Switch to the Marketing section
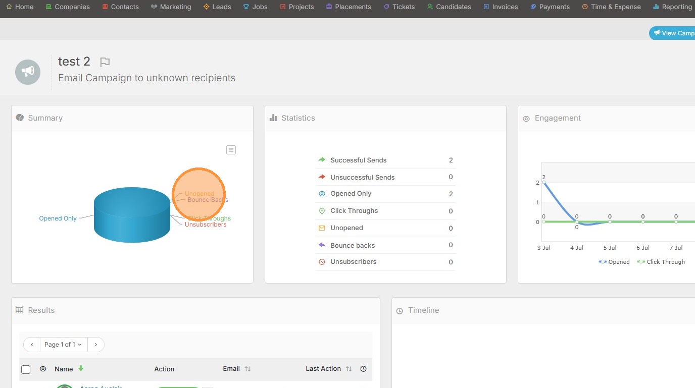 pyautogui.click(x=171, y=7)
